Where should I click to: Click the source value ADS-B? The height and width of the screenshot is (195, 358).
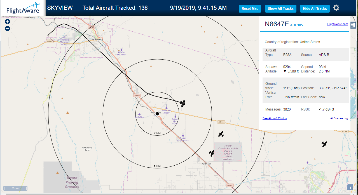[324, 55]
